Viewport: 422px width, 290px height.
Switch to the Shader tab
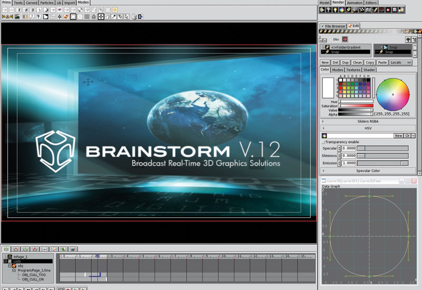[x=369, y=70]
